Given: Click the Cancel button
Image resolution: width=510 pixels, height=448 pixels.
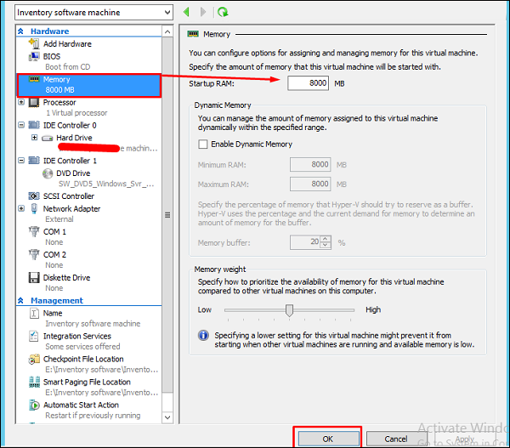Looking at the screenshot, I should click(396, 439).
